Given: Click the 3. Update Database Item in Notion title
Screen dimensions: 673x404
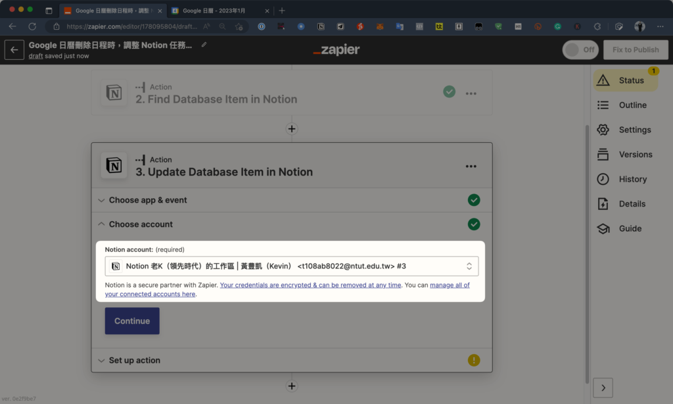Looking at the screenshot, I should tap(224, 172).
